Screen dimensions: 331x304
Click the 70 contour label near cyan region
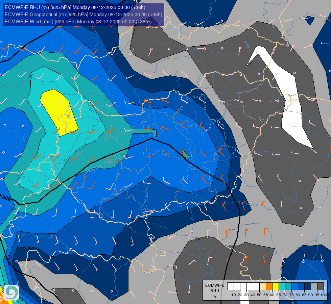pos(31,75)
